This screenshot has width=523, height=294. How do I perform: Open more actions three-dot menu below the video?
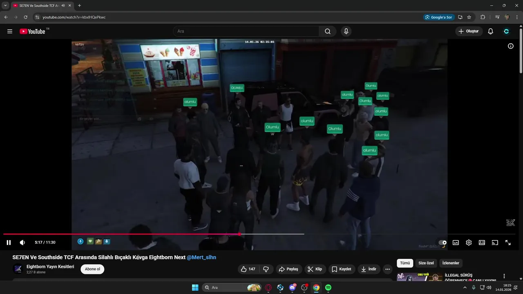click(x=387, y=269)
